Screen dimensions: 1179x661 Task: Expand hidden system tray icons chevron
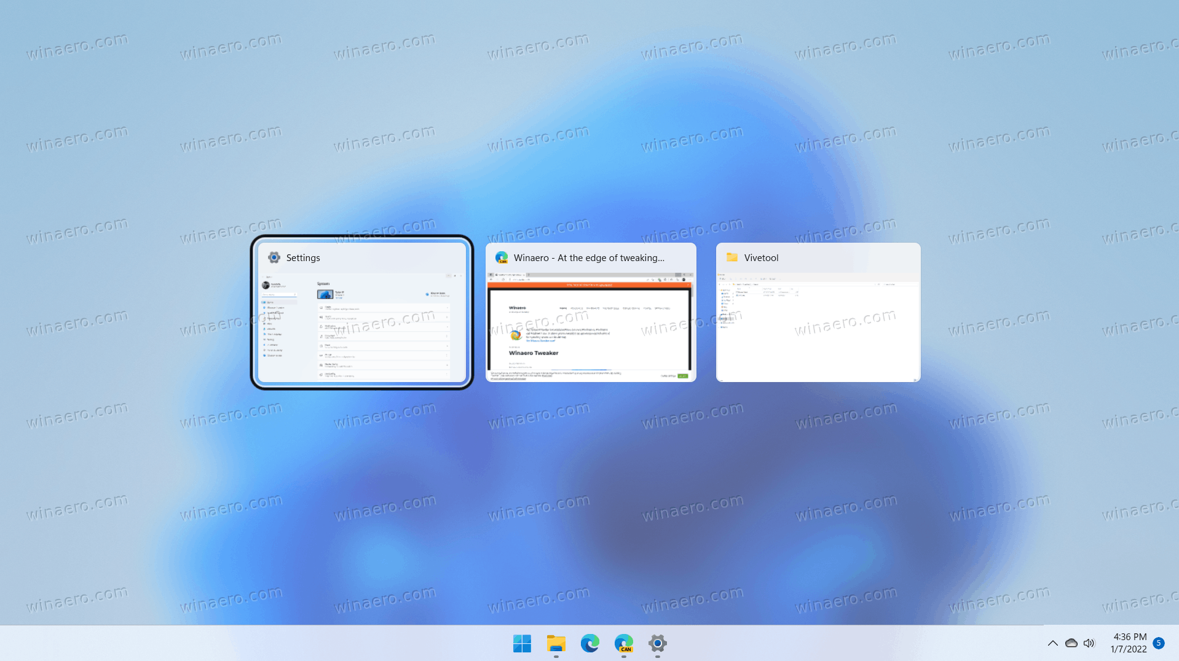pyautogui.click(x=1052, y=643)
